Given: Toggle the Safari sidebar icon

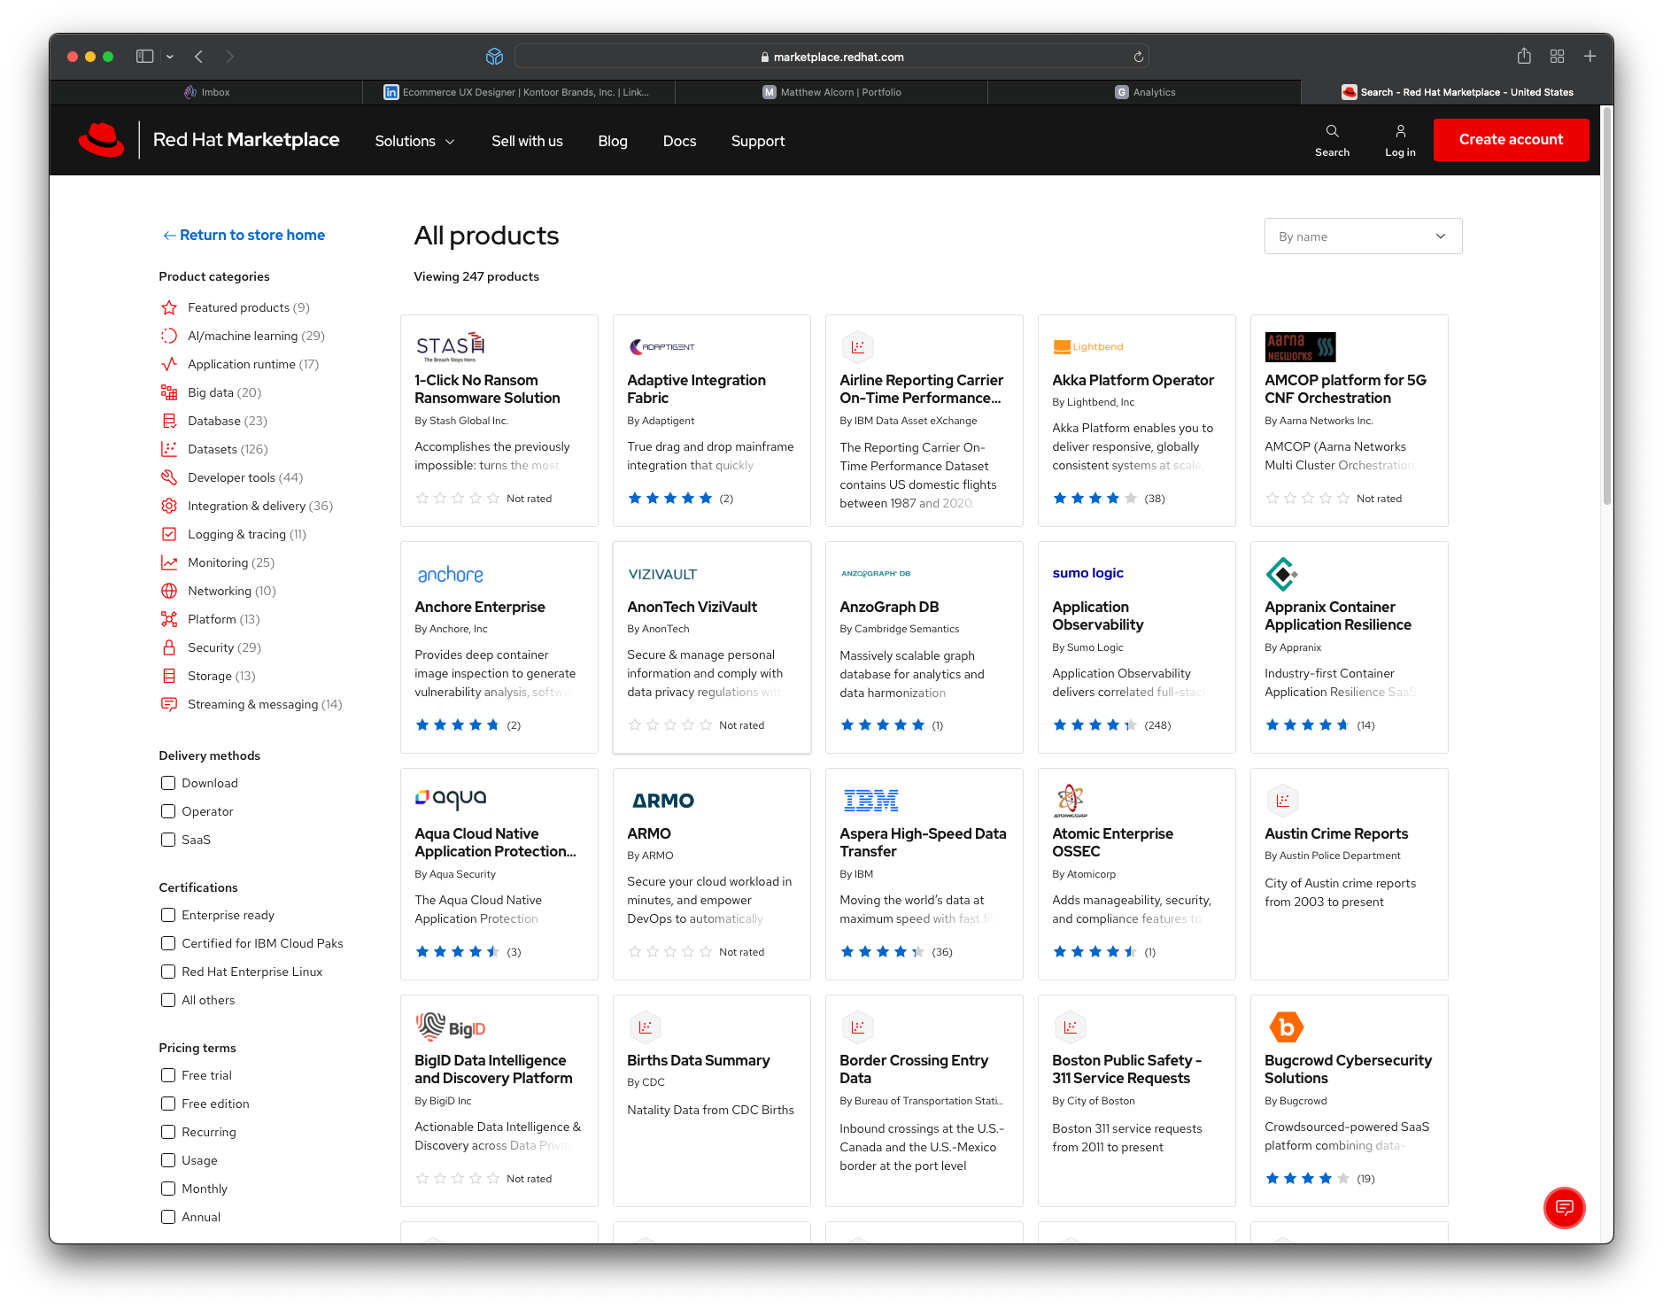Looking at the screenshot, I should (x=144, y=57).
